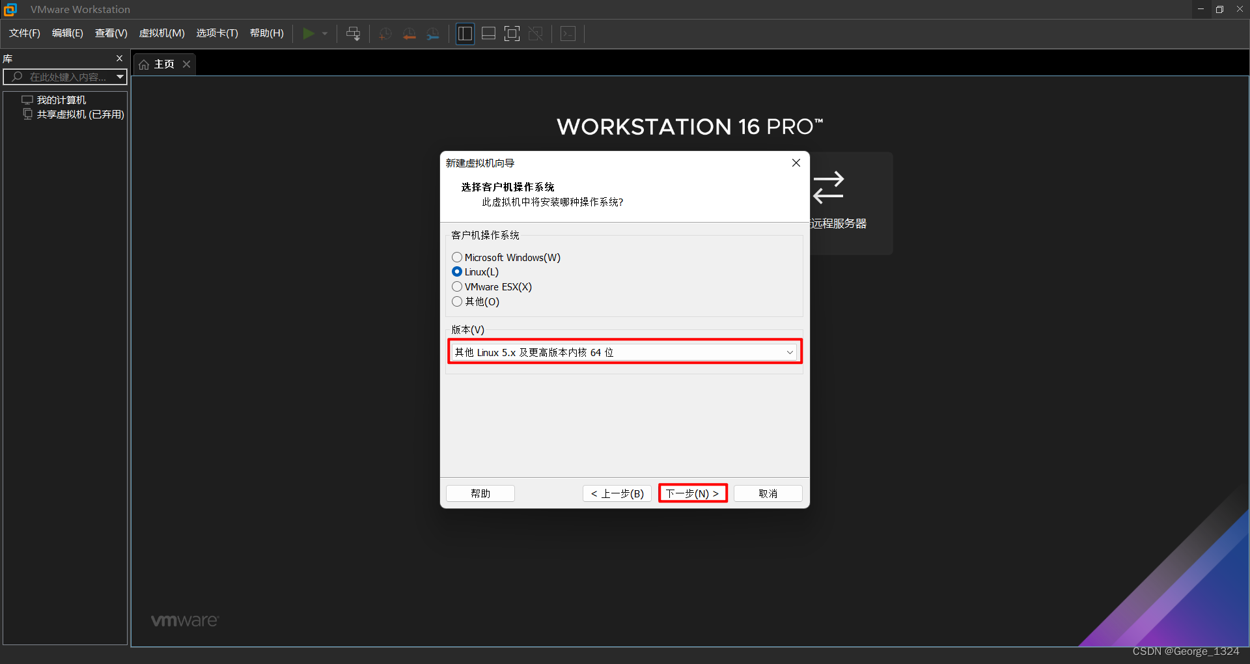Enter full screen mode icon
The width and height of the screenshot is (1250, 664).
point(512,33)
